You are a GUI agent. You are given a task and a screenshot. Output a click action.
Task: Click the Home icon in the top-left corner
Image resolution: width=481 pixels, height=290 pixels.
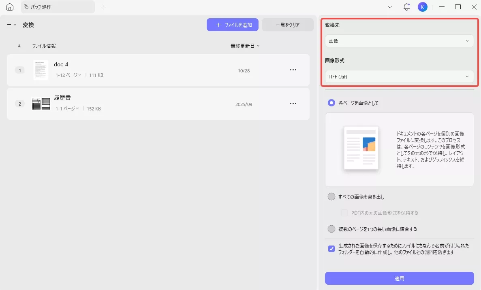(x=9, y=7)
